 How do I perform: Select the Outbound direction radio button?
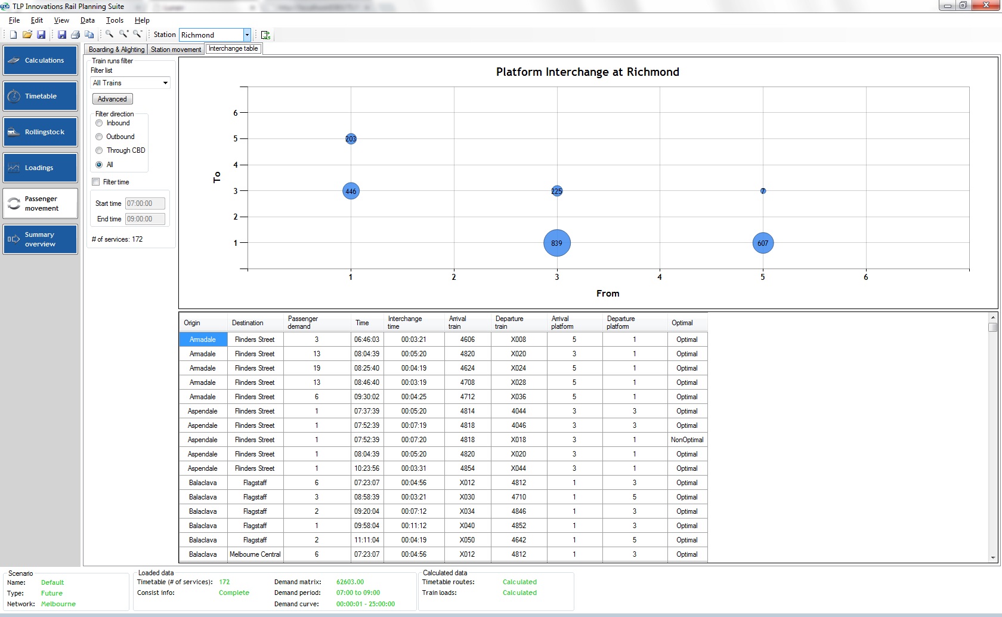(x=99, y=137)
